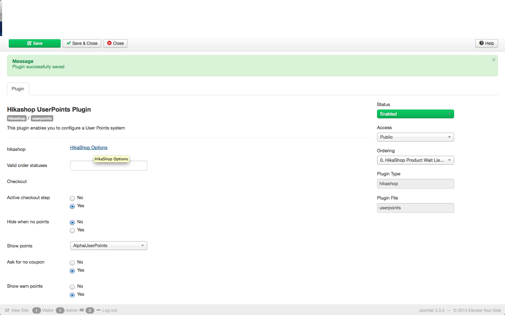Click the Hikashop UserPoints Plugin heading
Viewport: 505px width, 315px height.
coord(49,110)
